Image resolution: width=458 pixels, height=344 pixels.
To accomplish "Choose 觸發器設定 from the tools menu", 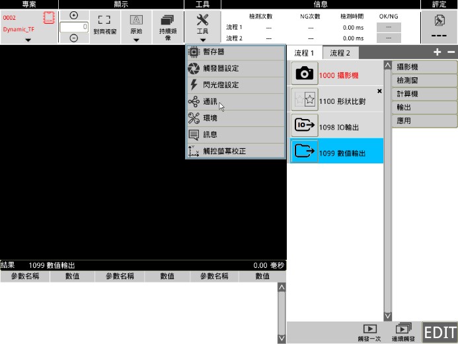I will coord(221,69).
